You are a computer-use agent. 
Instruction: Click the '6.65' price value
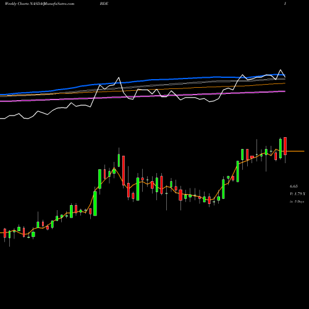point(294,186)
